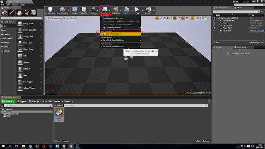Open the Settings toolbar button
The image size is (265, 149).
(x=94, y=10)
